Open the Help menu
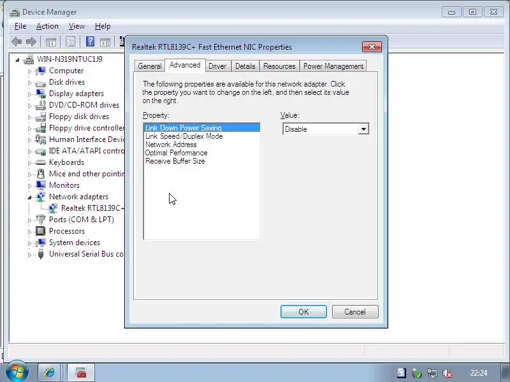Viewport: 510px width, 382px height. click(x=103, y=26)
